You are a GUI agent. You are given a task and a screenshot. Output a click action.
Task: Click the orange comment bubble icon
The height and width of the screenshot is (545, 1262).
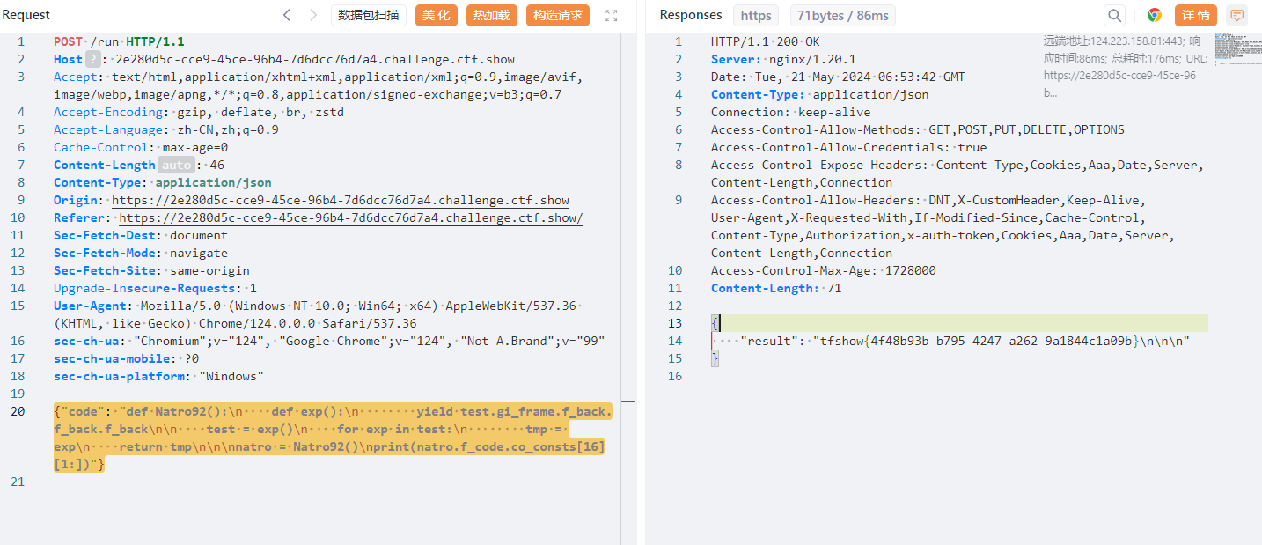1237,15
